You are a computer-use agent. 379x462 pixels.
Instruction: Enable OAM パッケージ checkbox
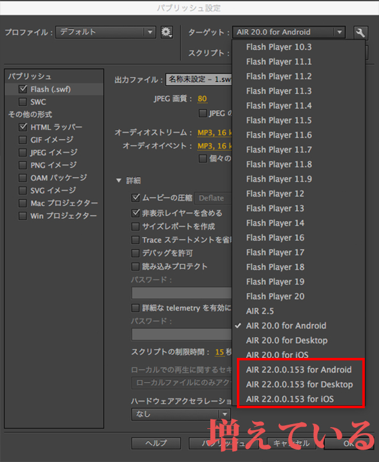(23, 177)
